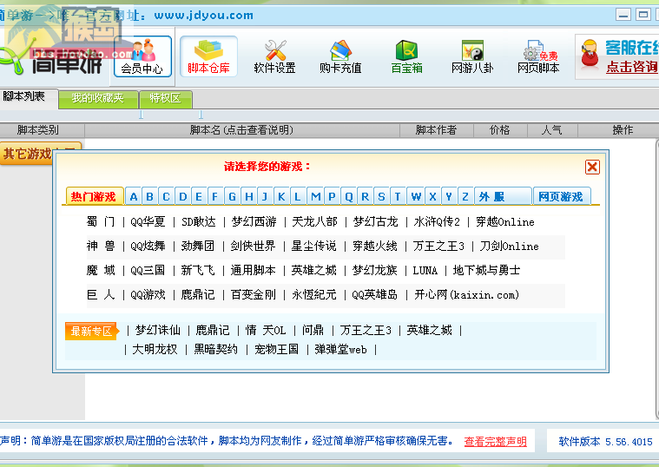Minimize the 简单游 window
This screenshot has height=467, width=659.
tap(623, 15)
